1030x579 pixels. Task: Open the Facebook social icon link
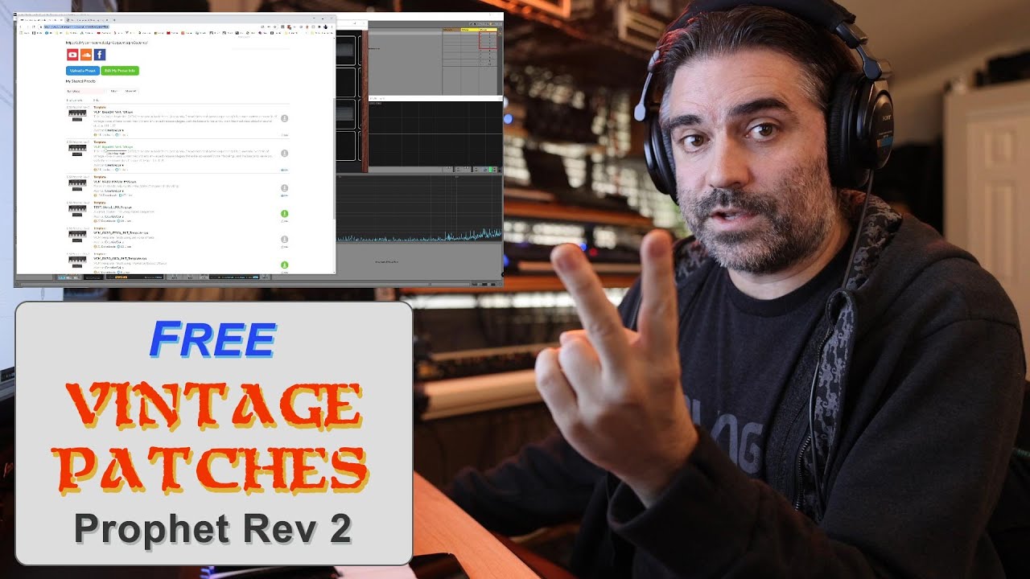(100, 55)
